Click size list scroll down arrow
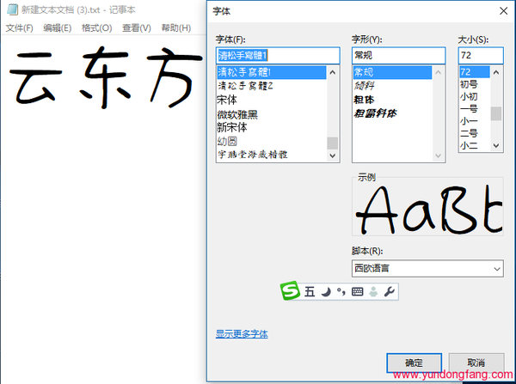 coord(496,145)
